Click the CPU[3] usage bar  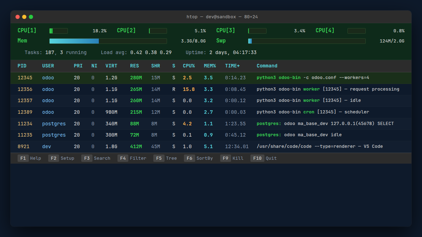257,31
